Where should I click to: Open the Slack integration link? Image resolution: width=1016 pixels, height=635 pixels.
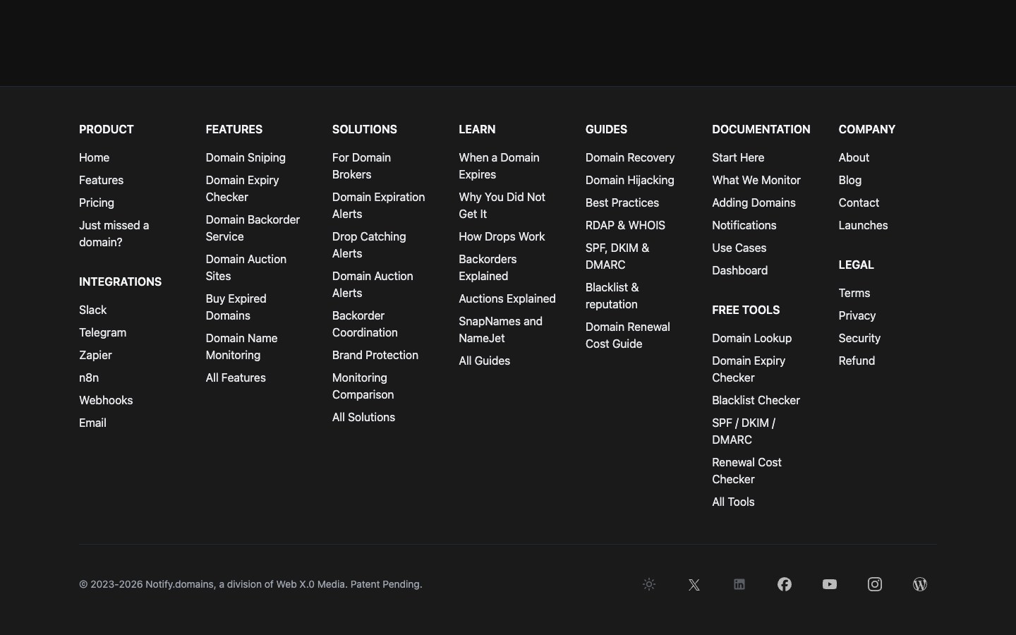[x=92, y=310]
